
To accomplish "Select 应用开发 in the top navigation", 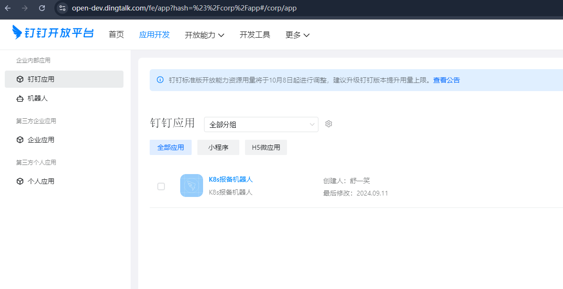I will 154,34.
